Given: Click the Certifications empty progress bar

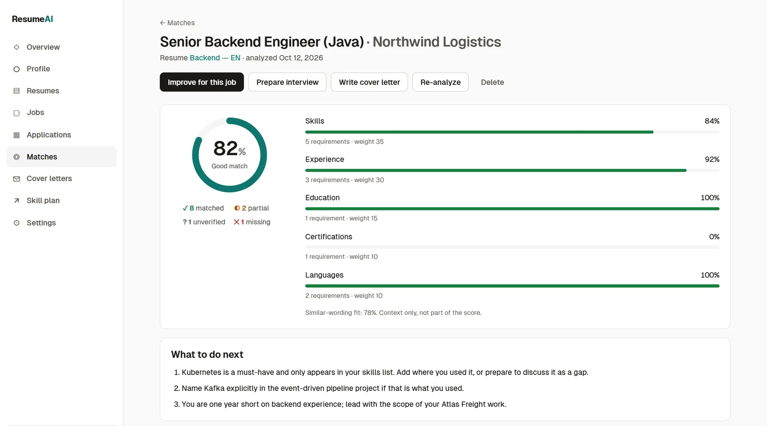Looking at the screenshot, I should (x=512, y=247).
